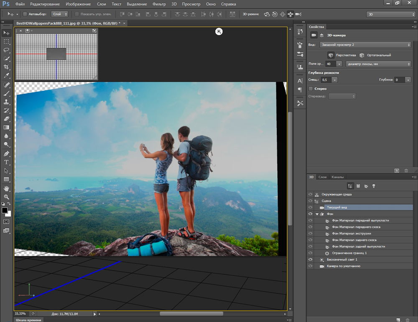Hide the Бесконечный свет 1 layer
This screenshot has height=322, width=418.
pyautogui.click(x=310, y=259)
